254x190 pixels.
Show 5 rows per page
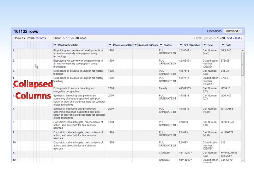pyautogui.click(x=64, y=38)
